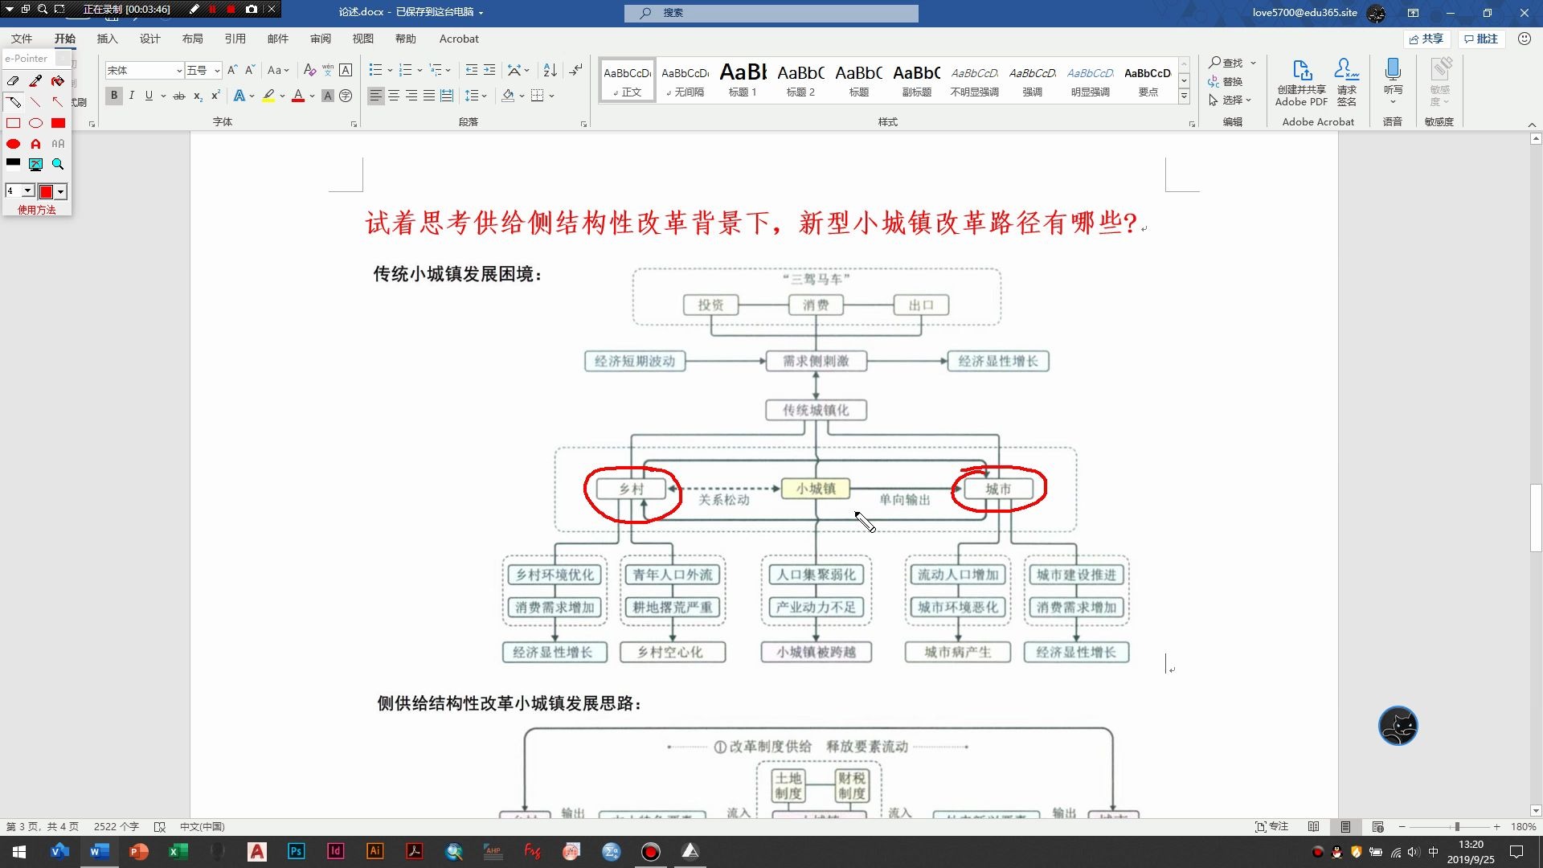Screen dimensions: 1543x868
Task: Open the font name 宋体 dropdown
Action: (178, 71)
